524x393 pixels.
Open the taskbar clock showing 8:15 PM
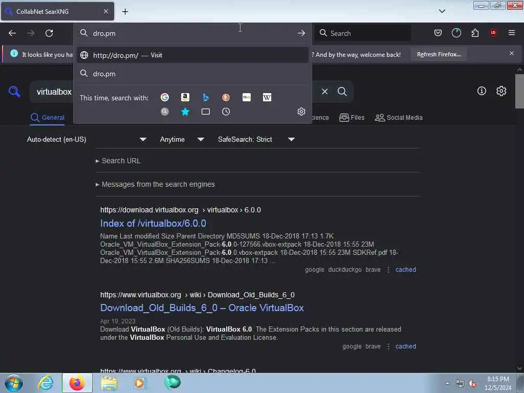(x=498, y=383)
